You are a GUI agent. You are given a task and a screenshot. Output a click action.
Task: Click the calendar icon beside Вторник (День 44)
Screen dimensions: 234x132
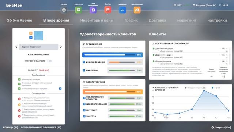point(194,5)
